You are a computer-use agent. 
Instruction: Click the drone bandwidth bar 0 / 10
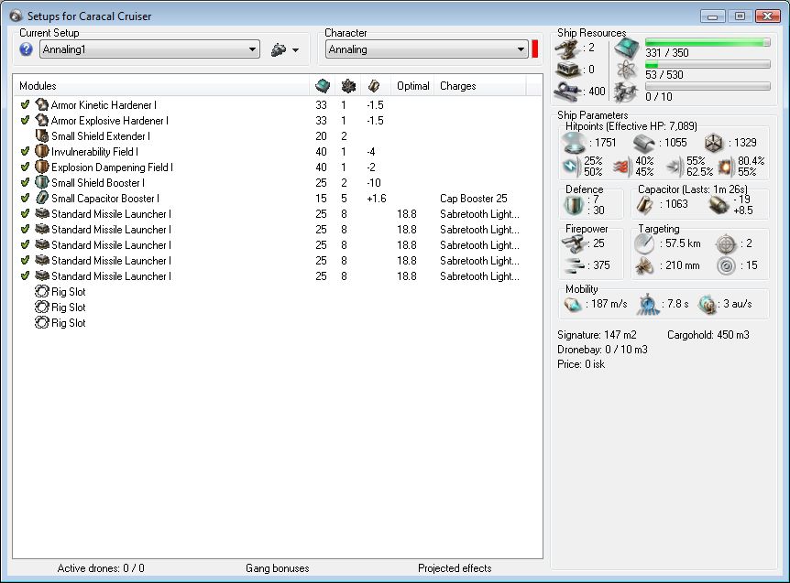708,87
